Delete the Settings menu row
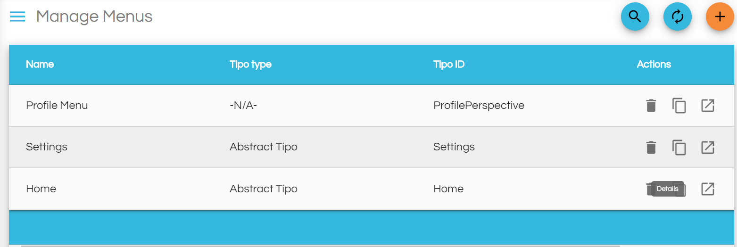737x247 pixels. point(651,148)
